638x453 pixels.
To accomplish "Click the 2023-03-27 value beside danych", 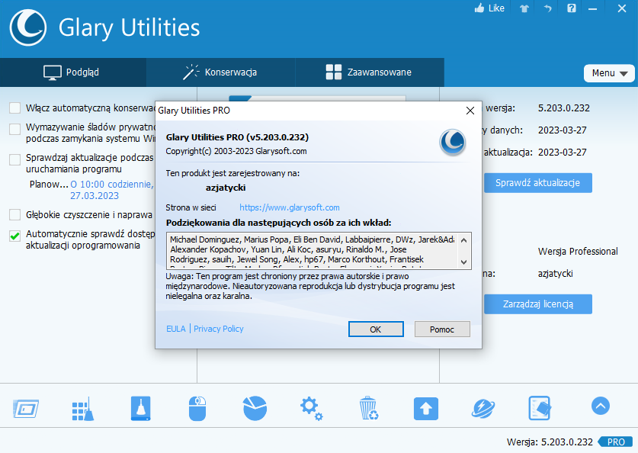I will point(563,130).
